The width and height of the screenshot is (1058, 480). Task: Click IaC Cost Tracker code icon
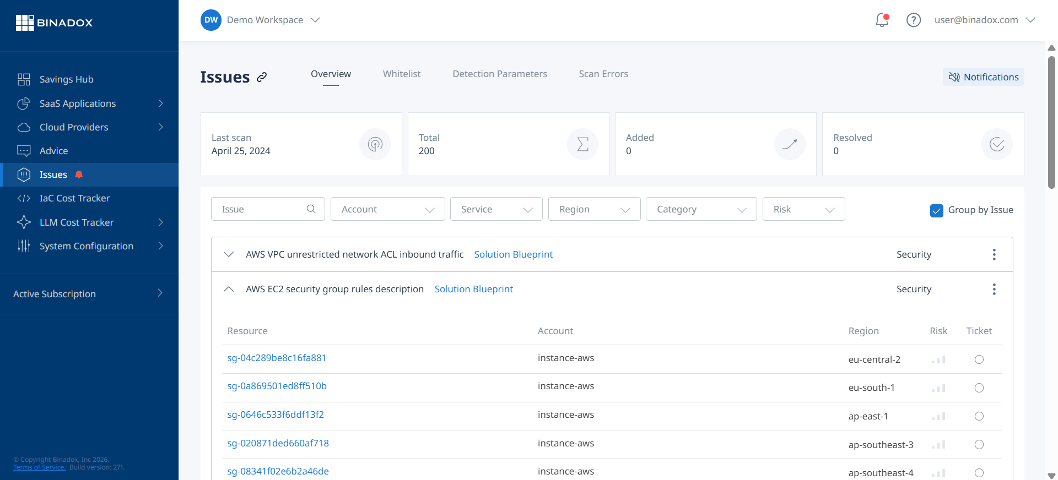[24, 198]
